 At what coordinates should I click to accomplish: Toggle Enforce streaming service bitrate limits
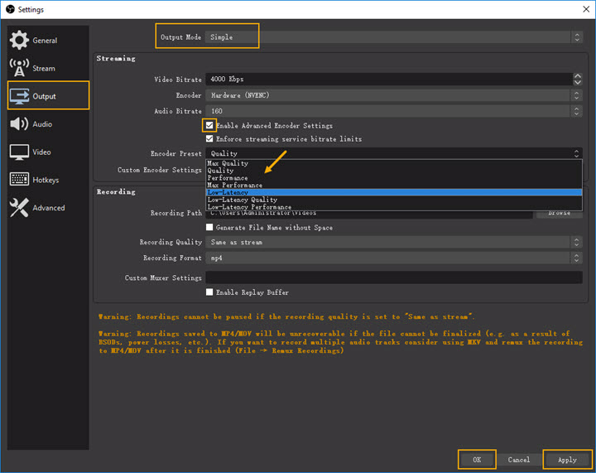coord(209,139)
